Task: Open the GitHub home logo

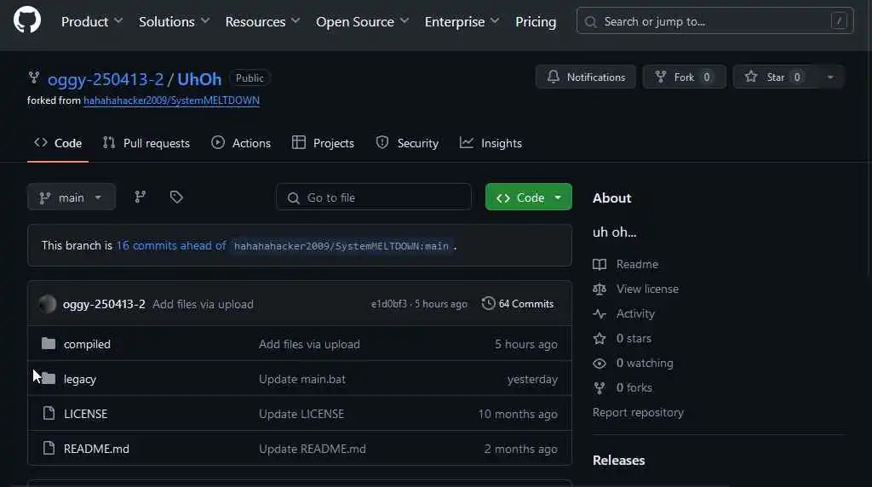Action: (26, 20)
